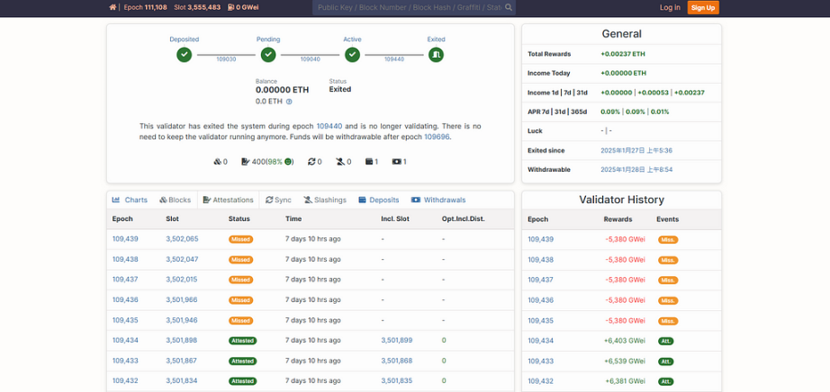Open the Slashings tab
The width and height of the screenshot is (830, 392).
coord(325,200)
